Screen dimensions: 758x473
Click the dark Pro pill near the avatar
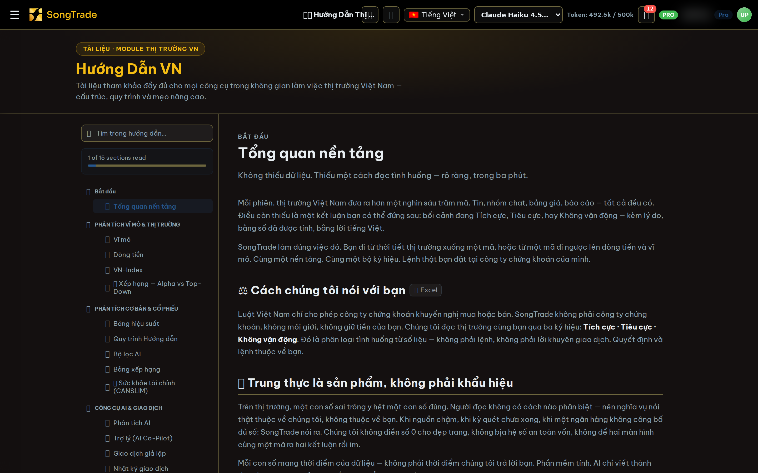click(x=723, y=15)
